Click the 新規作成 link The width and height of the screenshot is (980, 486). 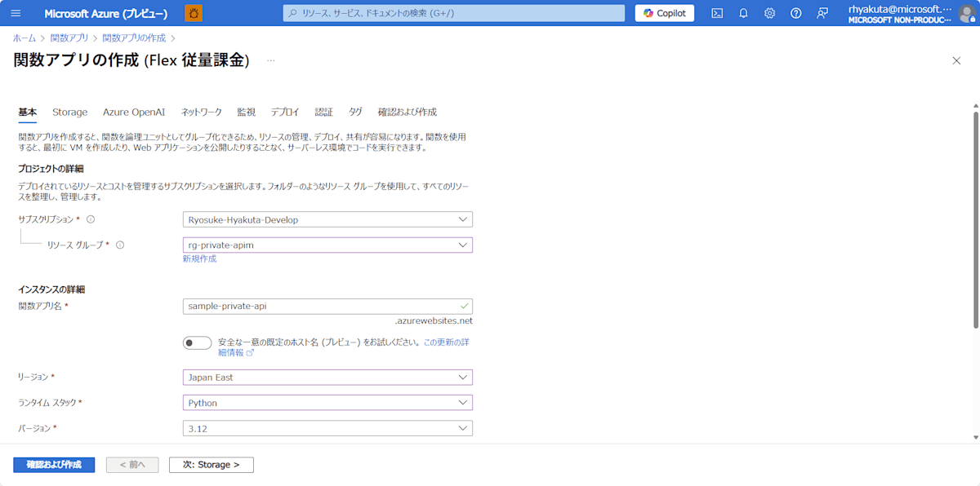pos(200,258)
